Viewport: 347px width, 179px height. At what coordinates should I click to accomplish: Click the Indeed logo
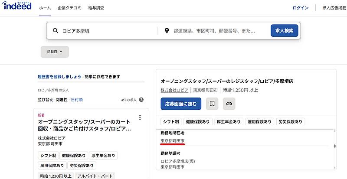point(17,6)
